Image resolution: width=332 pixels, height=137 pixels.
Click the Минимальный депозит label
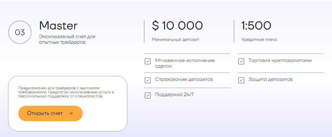coord(176,40)
